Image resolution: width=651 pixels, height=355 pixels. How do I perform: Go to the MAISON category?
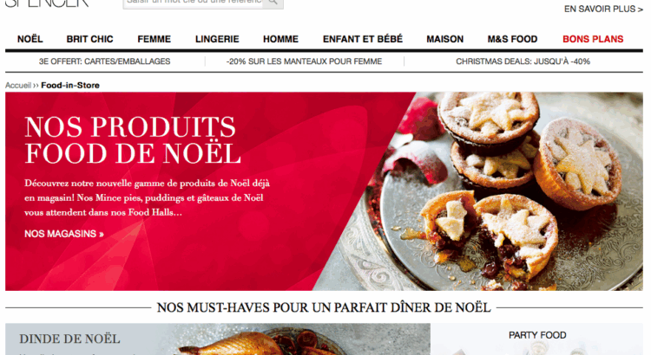click(x=444, y=39)
